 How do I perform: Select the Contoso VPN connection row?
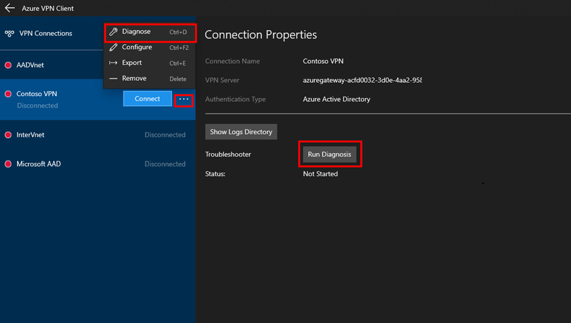[x=97, y=99]
